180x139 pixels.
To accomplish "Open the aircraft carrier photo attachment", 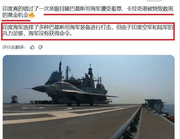I will (x=89, y=97).
